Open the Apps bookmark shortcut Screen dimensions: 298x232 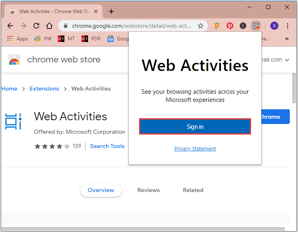pyautogui.click(x=18, y=39)
